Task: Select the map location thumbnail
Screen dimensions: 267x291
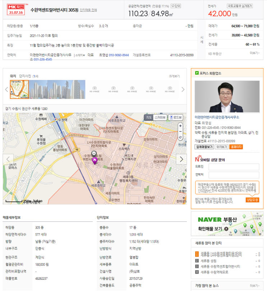Action: 19,89
